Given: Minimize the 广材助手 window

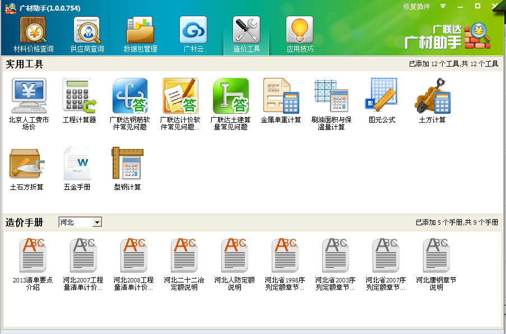Looking at the screenshot, I should [461, 7].
